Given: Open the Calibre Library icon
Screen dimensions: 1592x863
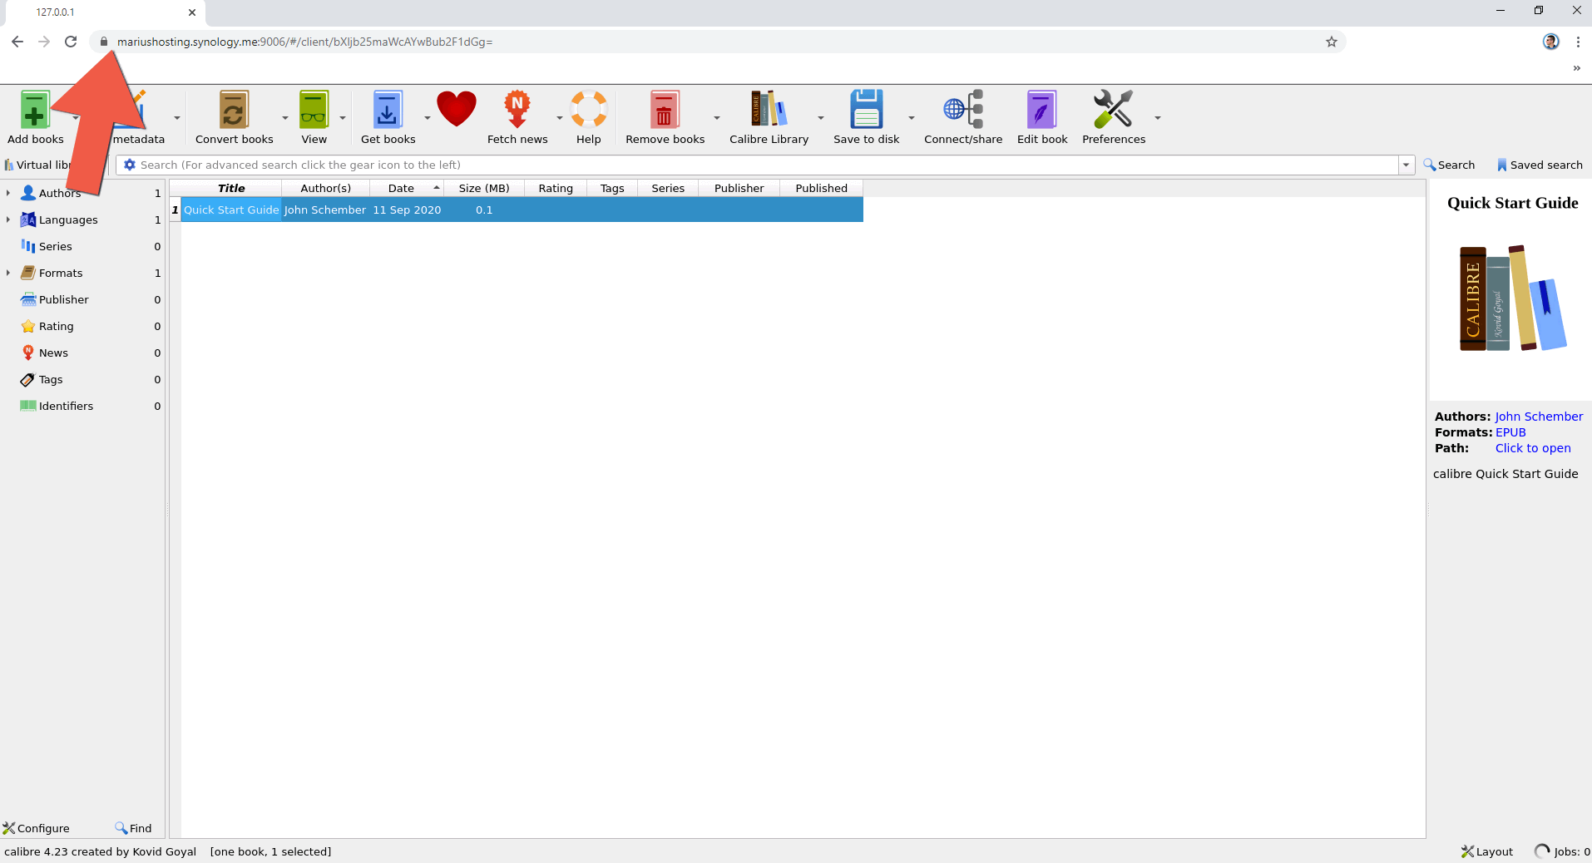Looking at the screenshot, I should pos(769,109).
